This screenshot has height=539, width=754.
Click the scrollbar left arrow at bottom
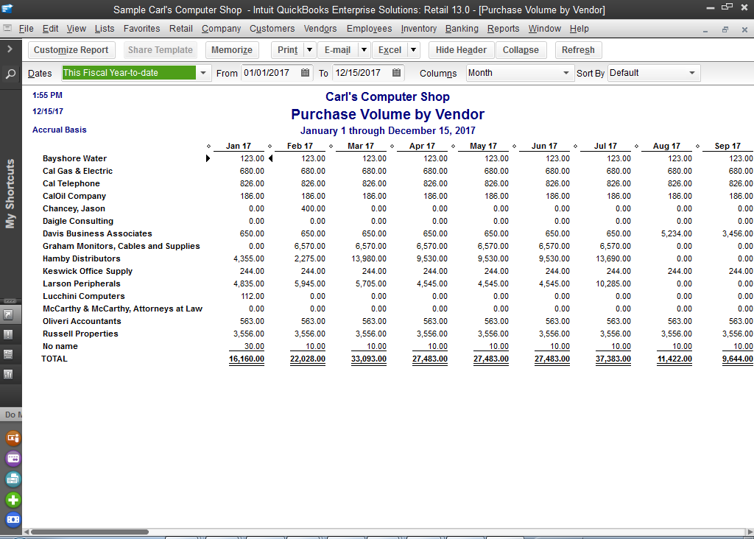(27, 532)
